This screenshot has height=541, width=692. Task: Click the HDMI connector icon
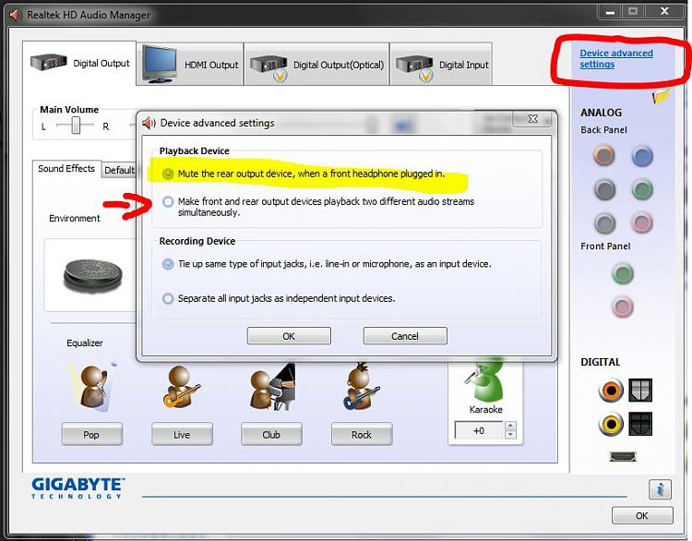coord(623,456)
